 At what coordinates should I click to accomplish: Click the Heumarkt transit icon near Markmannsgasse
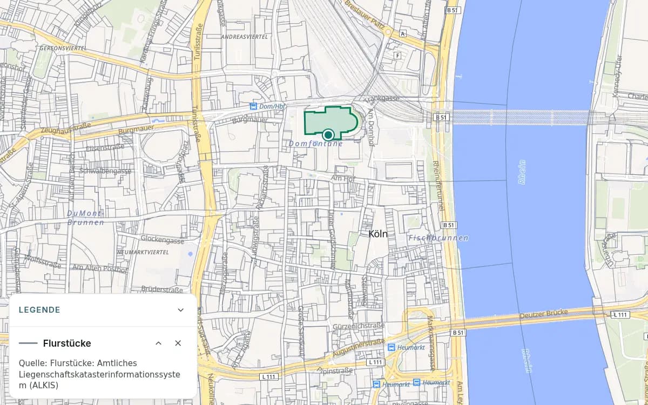point(416,382)
